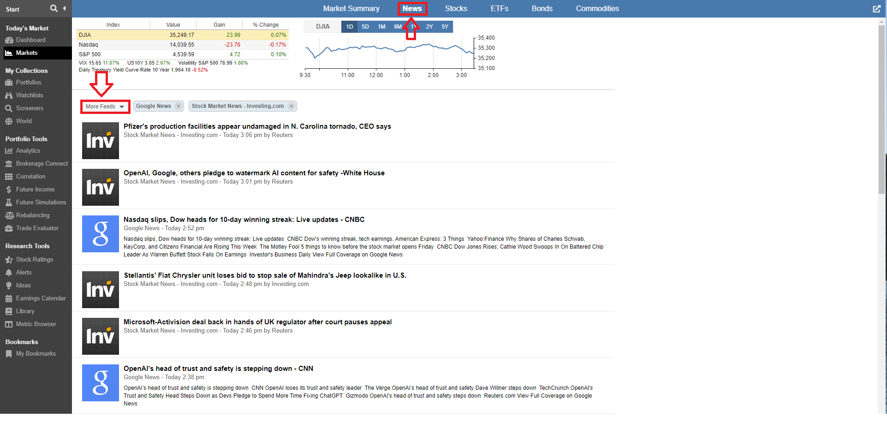Open Stellantis Fiat Chrysler Mahindra Jeep article

[x=265, y=275]
